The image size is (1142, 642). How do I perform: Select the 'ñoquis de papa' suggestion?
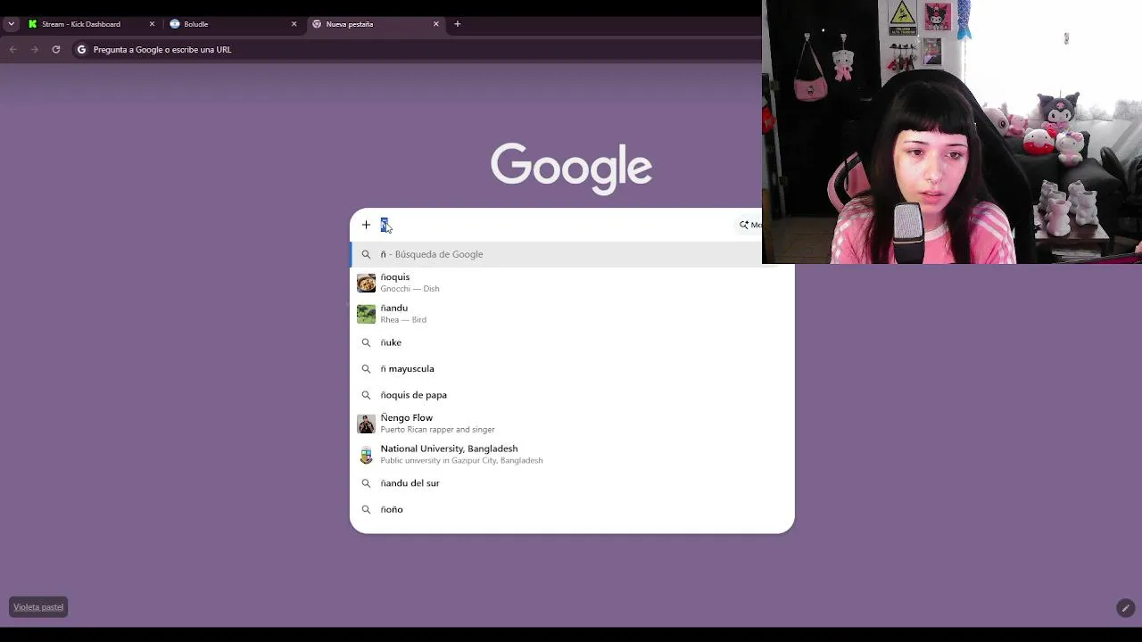point(572,395)
